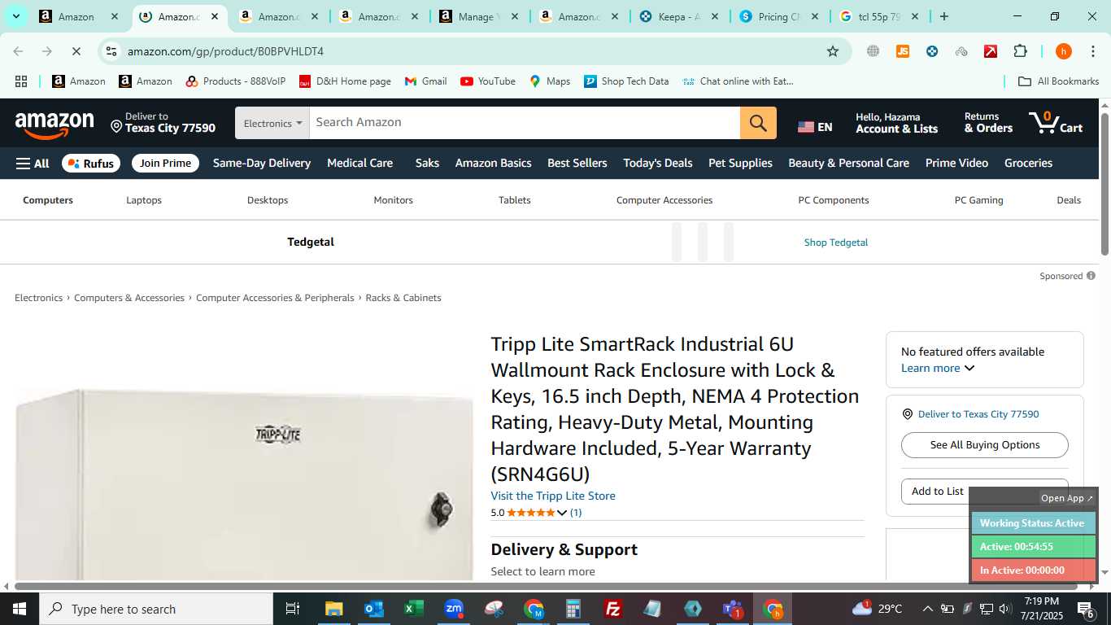Select PC Gaming in the Computers subnav

pos(978,200)
